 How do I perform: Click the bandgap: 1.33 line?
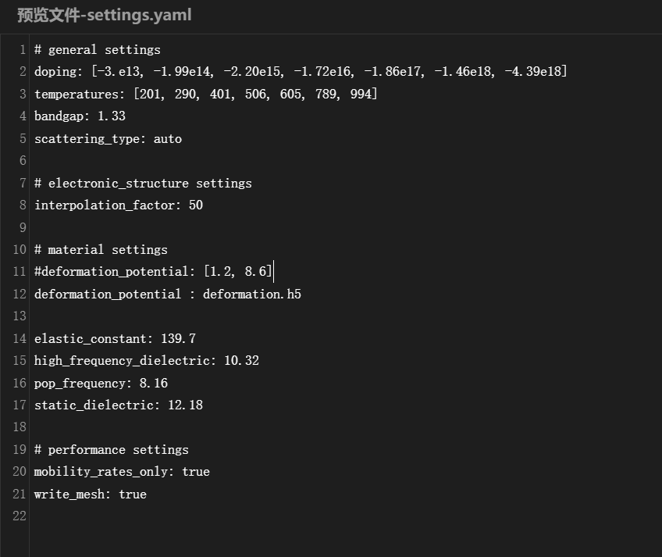80,116
